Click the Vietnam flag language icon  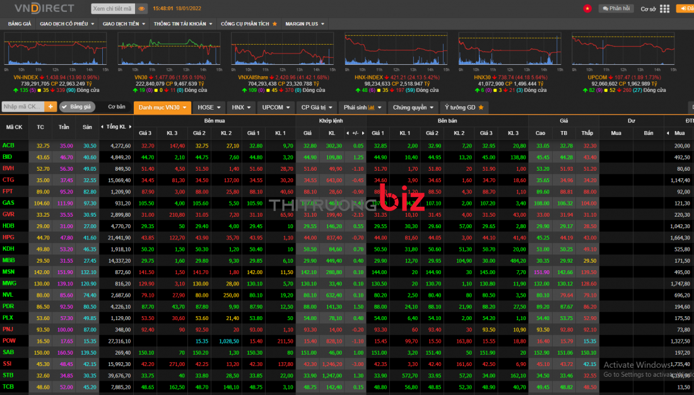point(587,8)
